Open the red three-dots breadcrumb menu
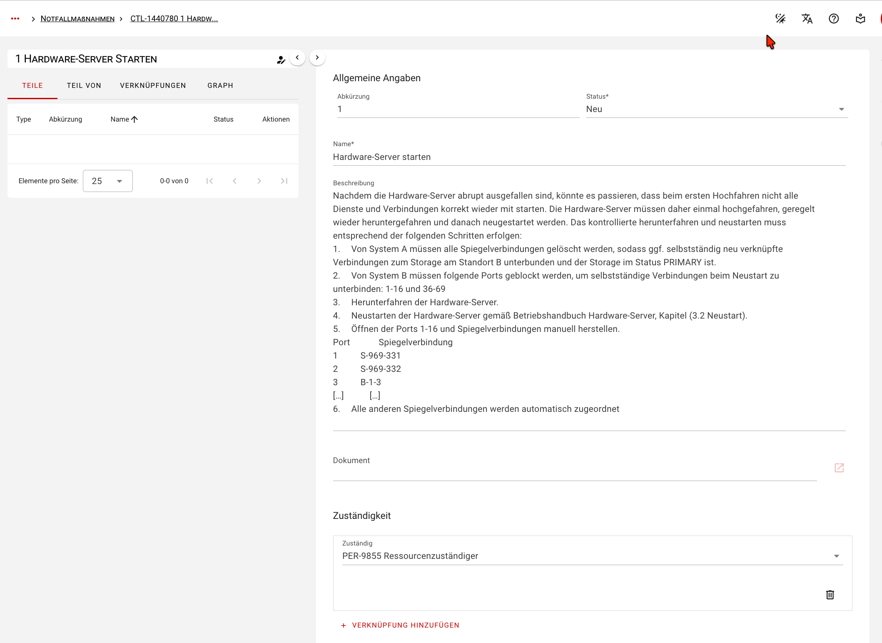 pos(15,19)
